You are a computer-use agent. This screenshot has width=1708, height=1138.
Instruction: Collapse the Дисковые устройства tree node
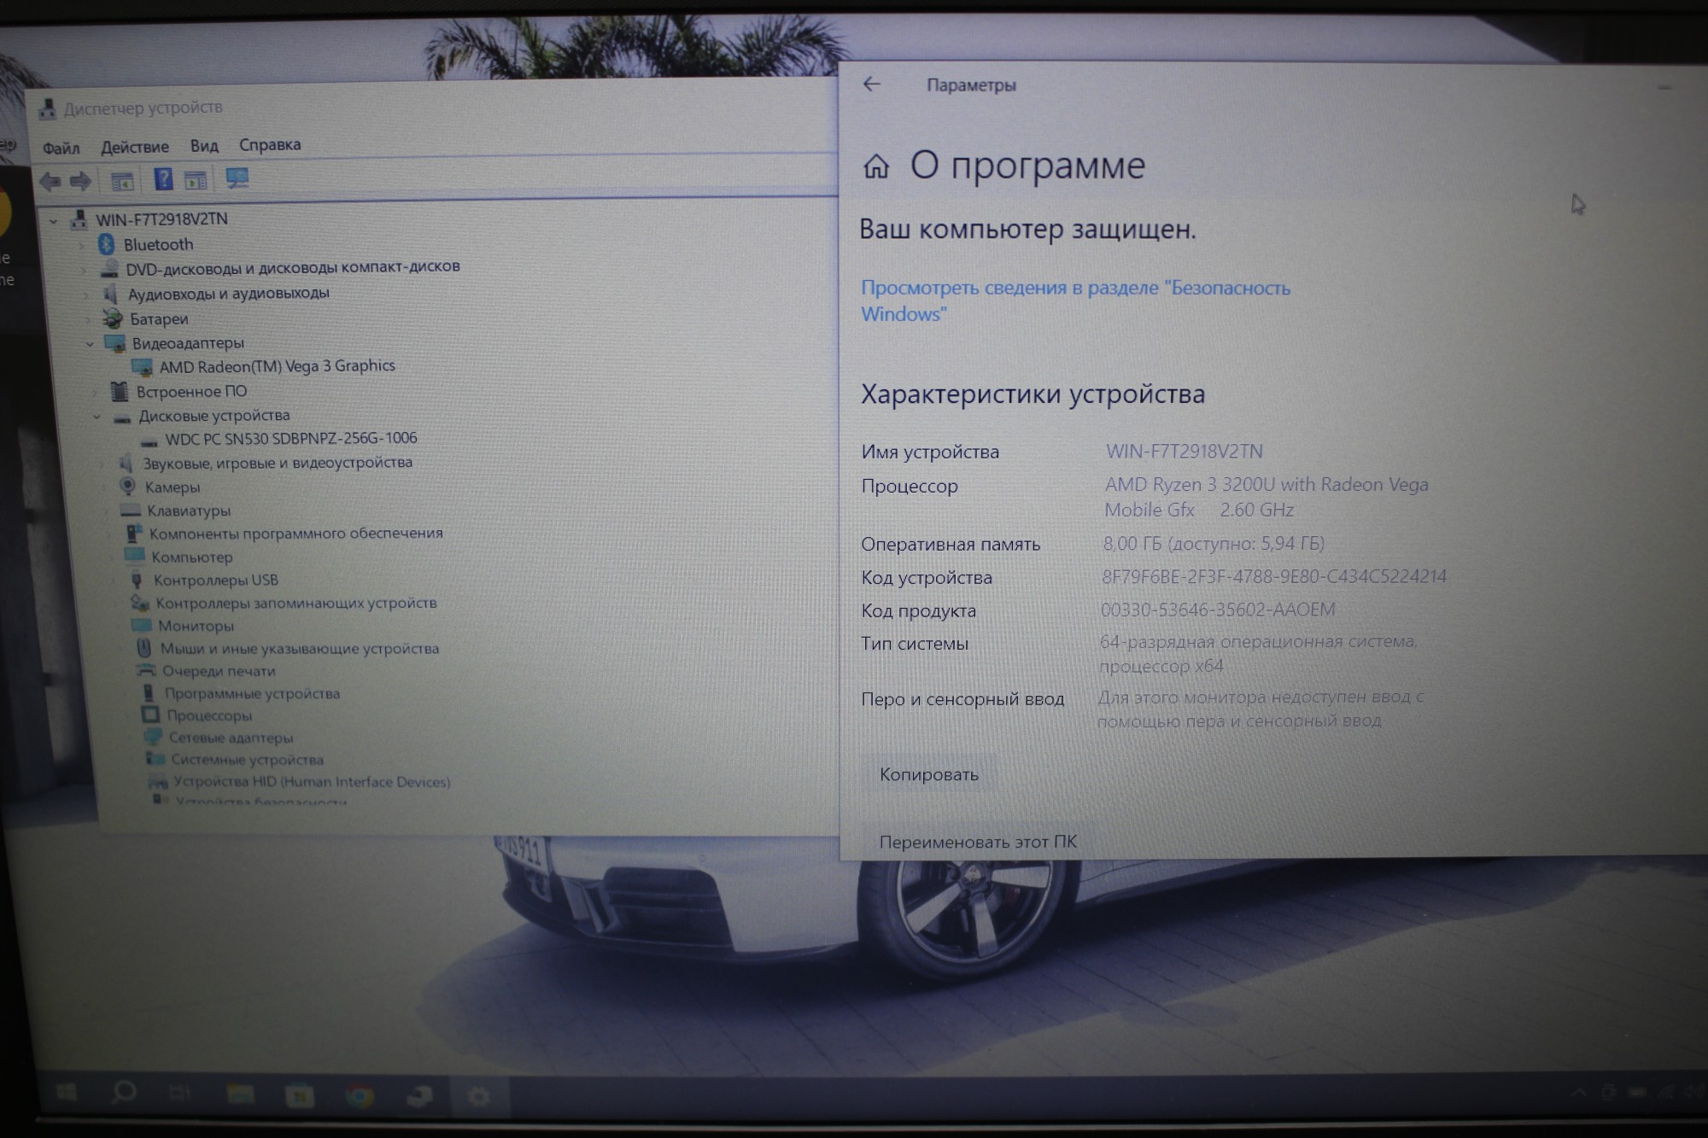point(97,417)
